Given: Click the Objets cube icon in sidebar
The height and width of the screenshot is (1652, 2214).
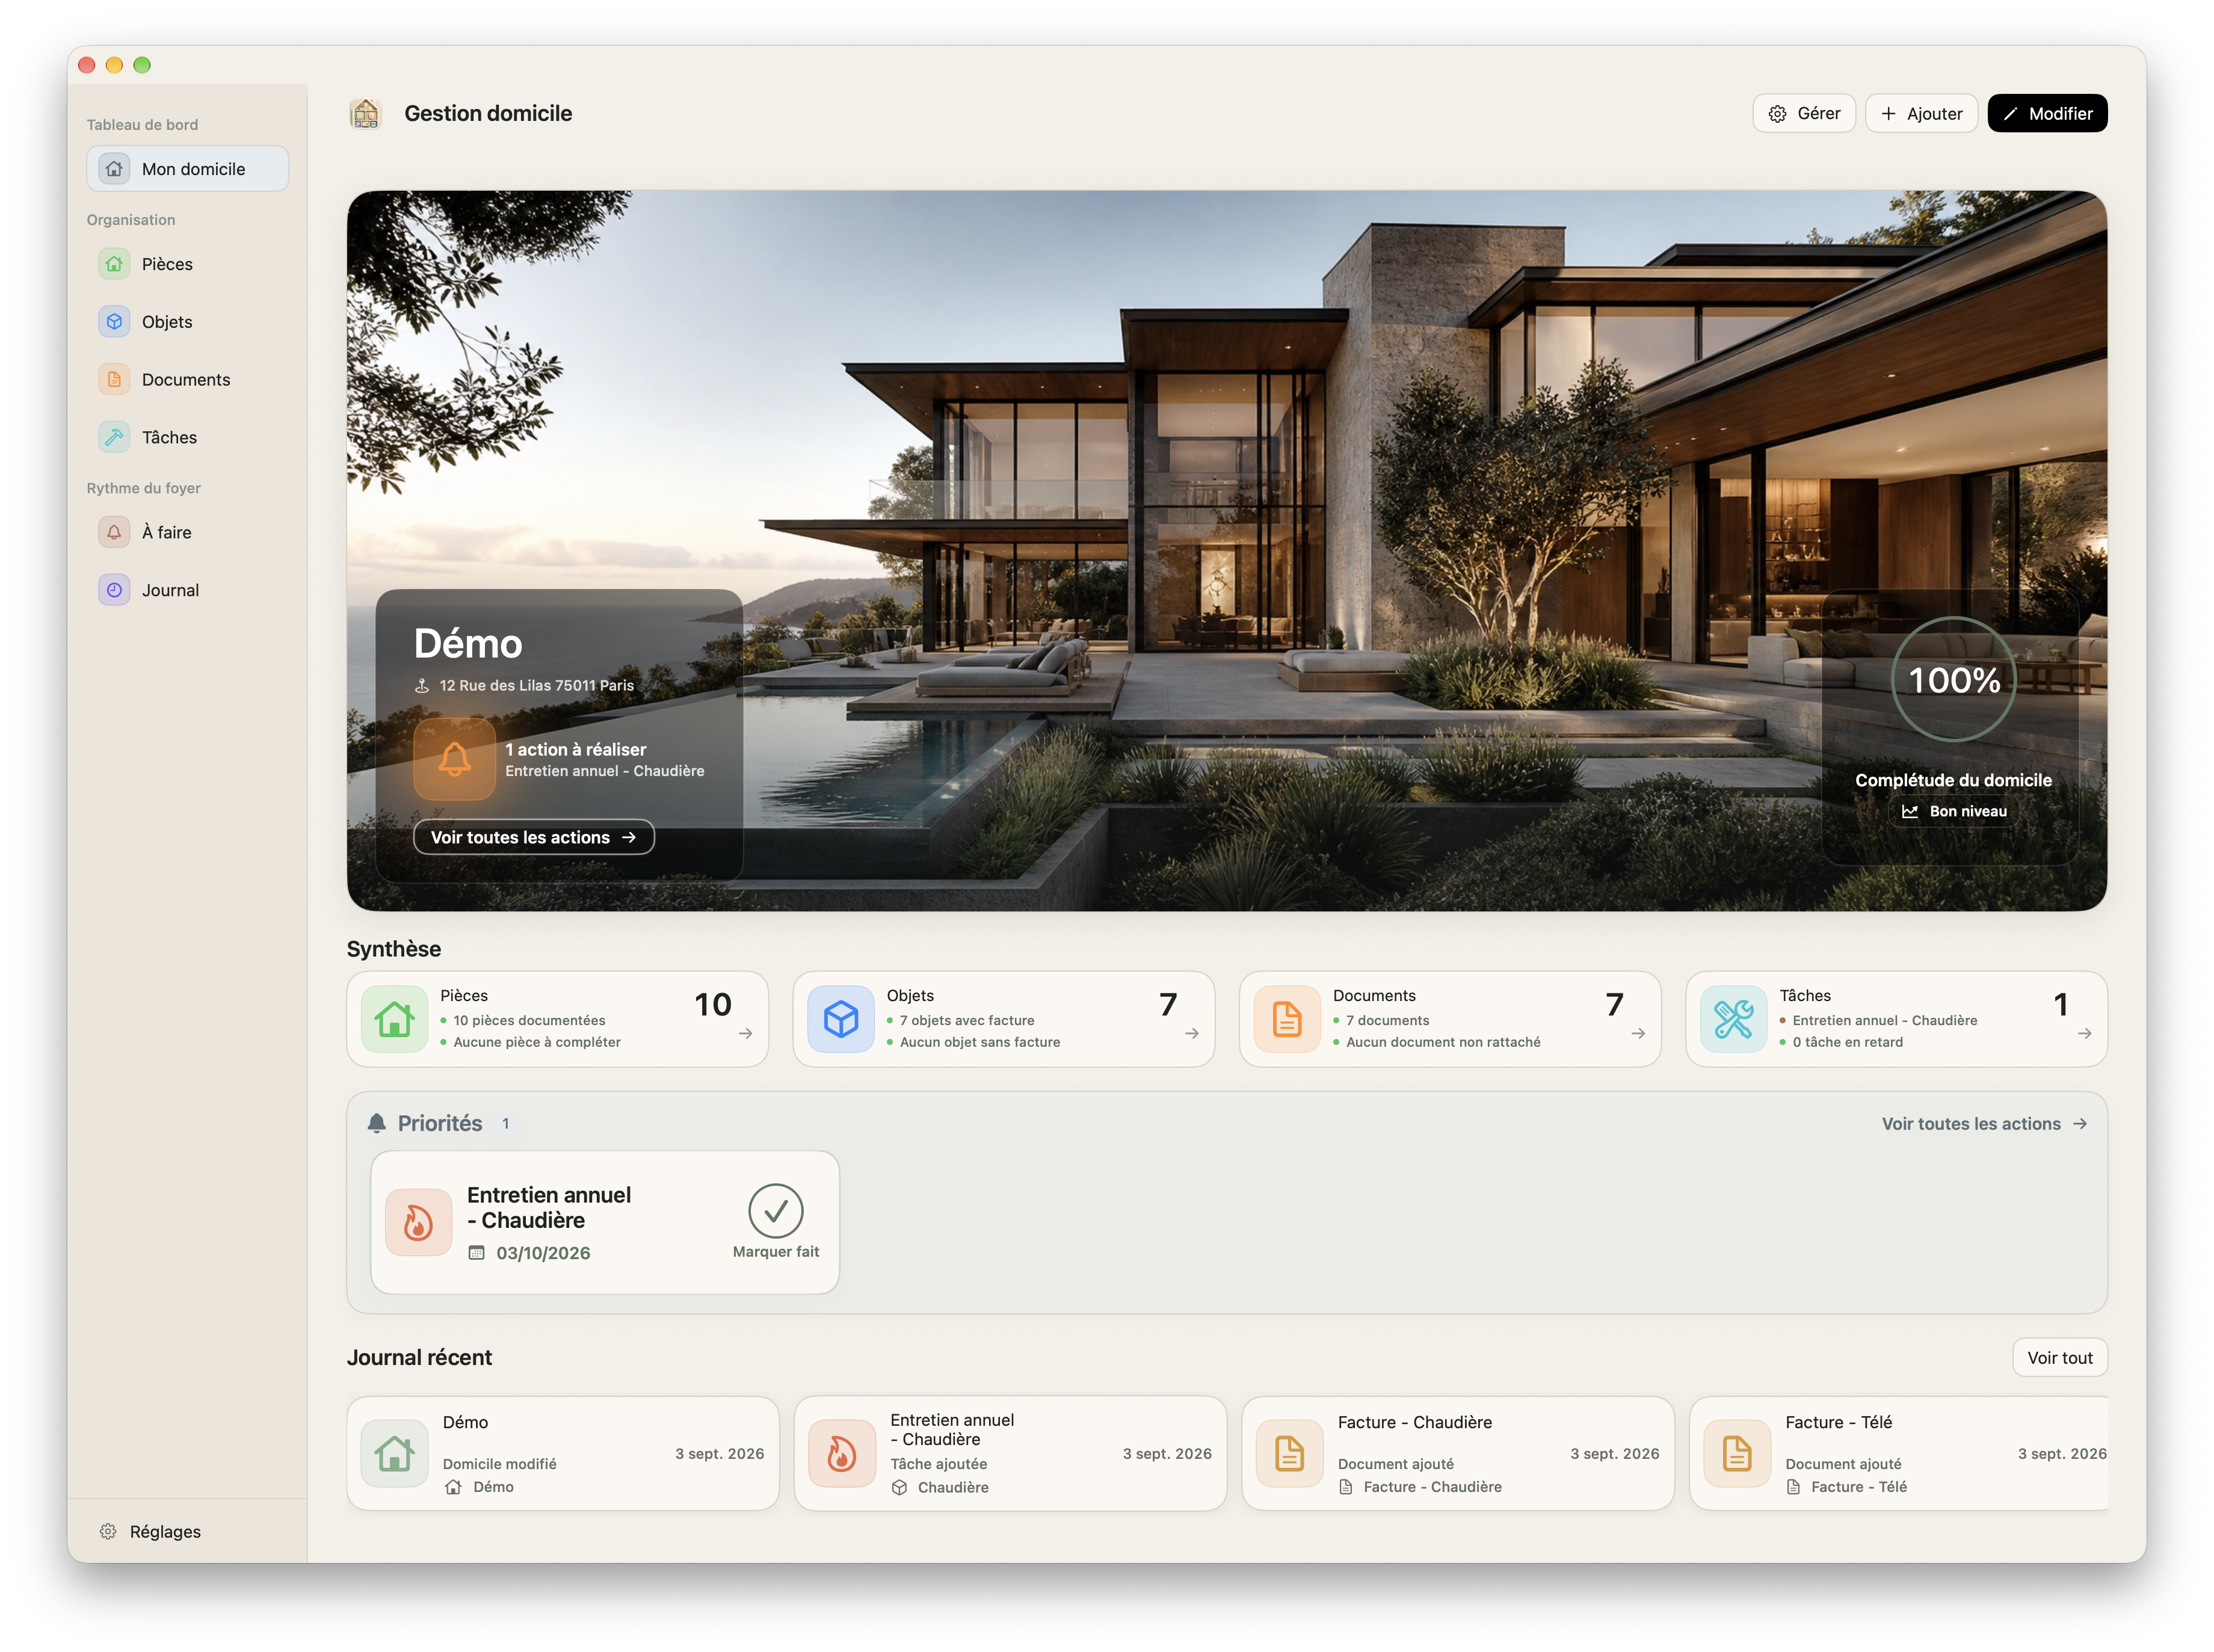Looking at the screenshot, I should (x=114, y=322).
